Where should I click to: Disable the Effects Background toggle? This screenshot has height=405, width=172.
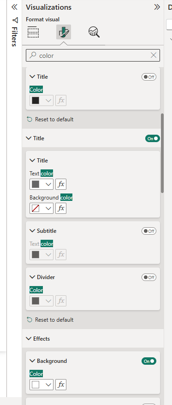click(x=149, y=361)
